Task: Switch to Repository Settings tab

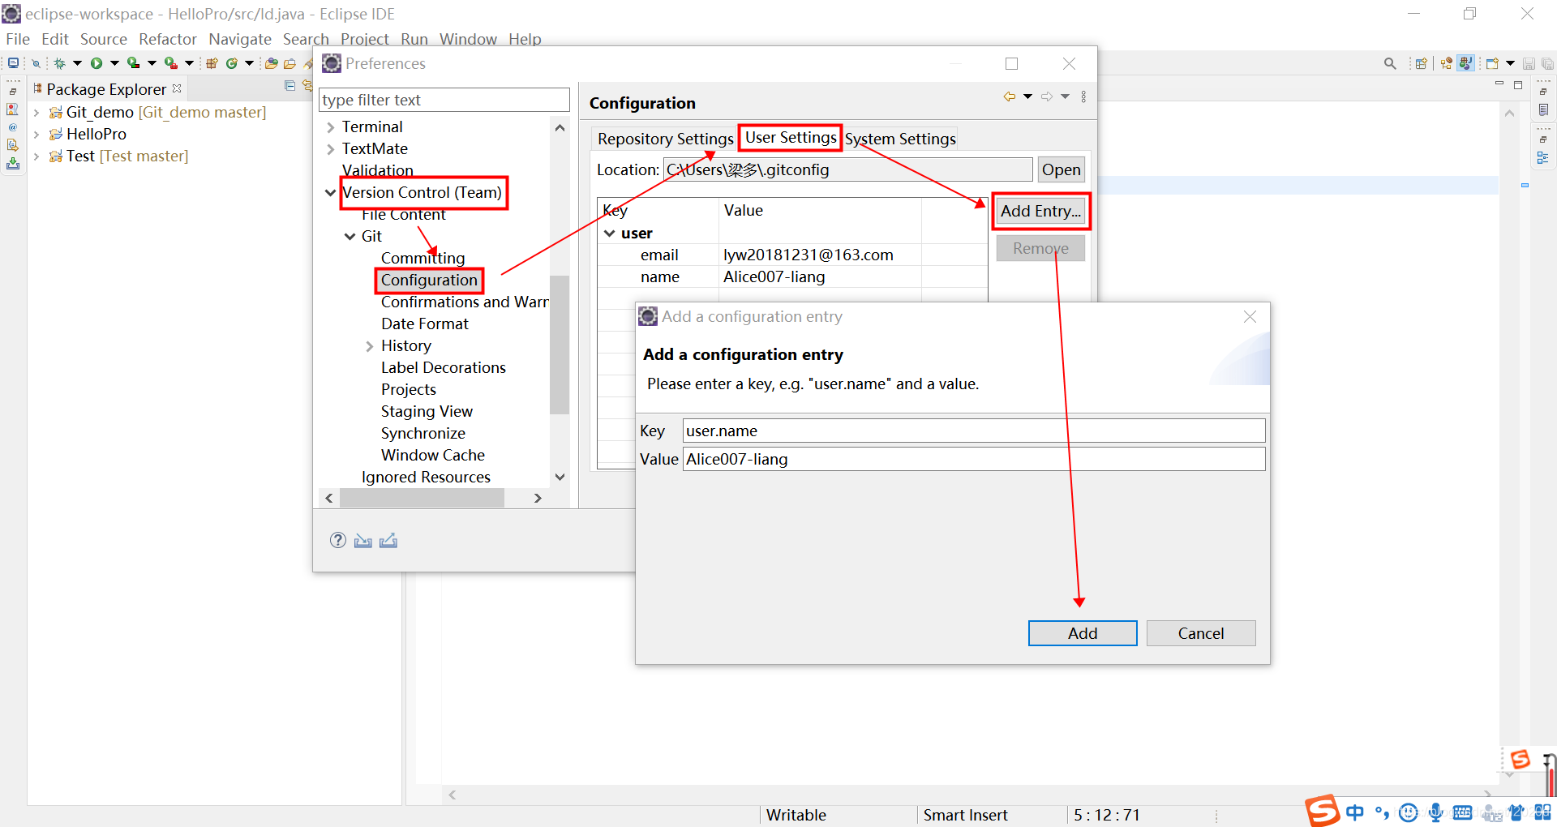Action: click(665, 139)
